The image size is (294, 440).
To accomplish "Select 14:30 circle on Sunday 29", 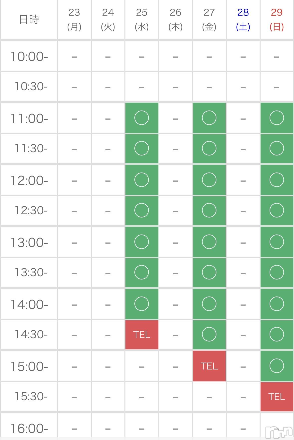I will click(x=277, y=334).
